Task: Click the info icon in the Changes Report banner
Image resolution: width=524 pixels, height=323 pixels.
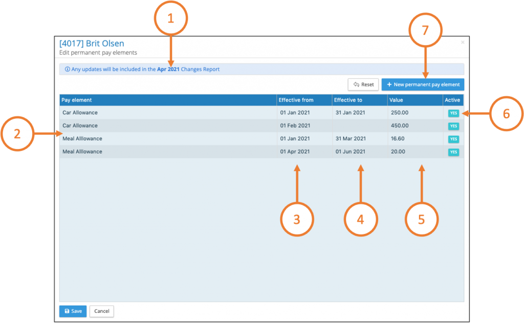Action: tap(67, 69)
